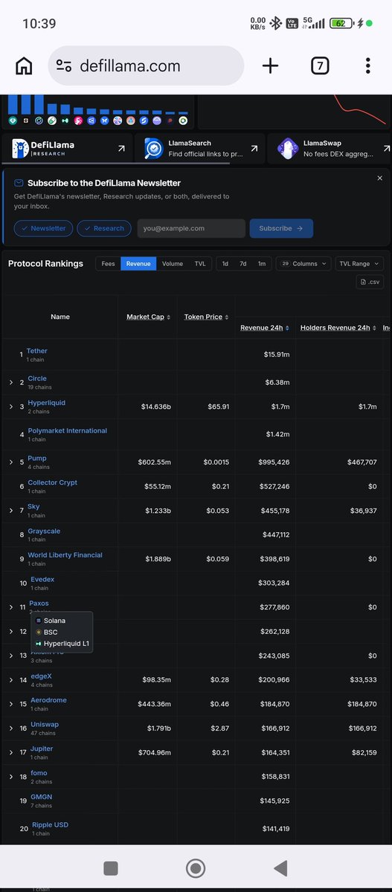This screenshot has height=892, width=392.
Task: Open the DefiLlama Research card arrow
Action: point(121,149)
